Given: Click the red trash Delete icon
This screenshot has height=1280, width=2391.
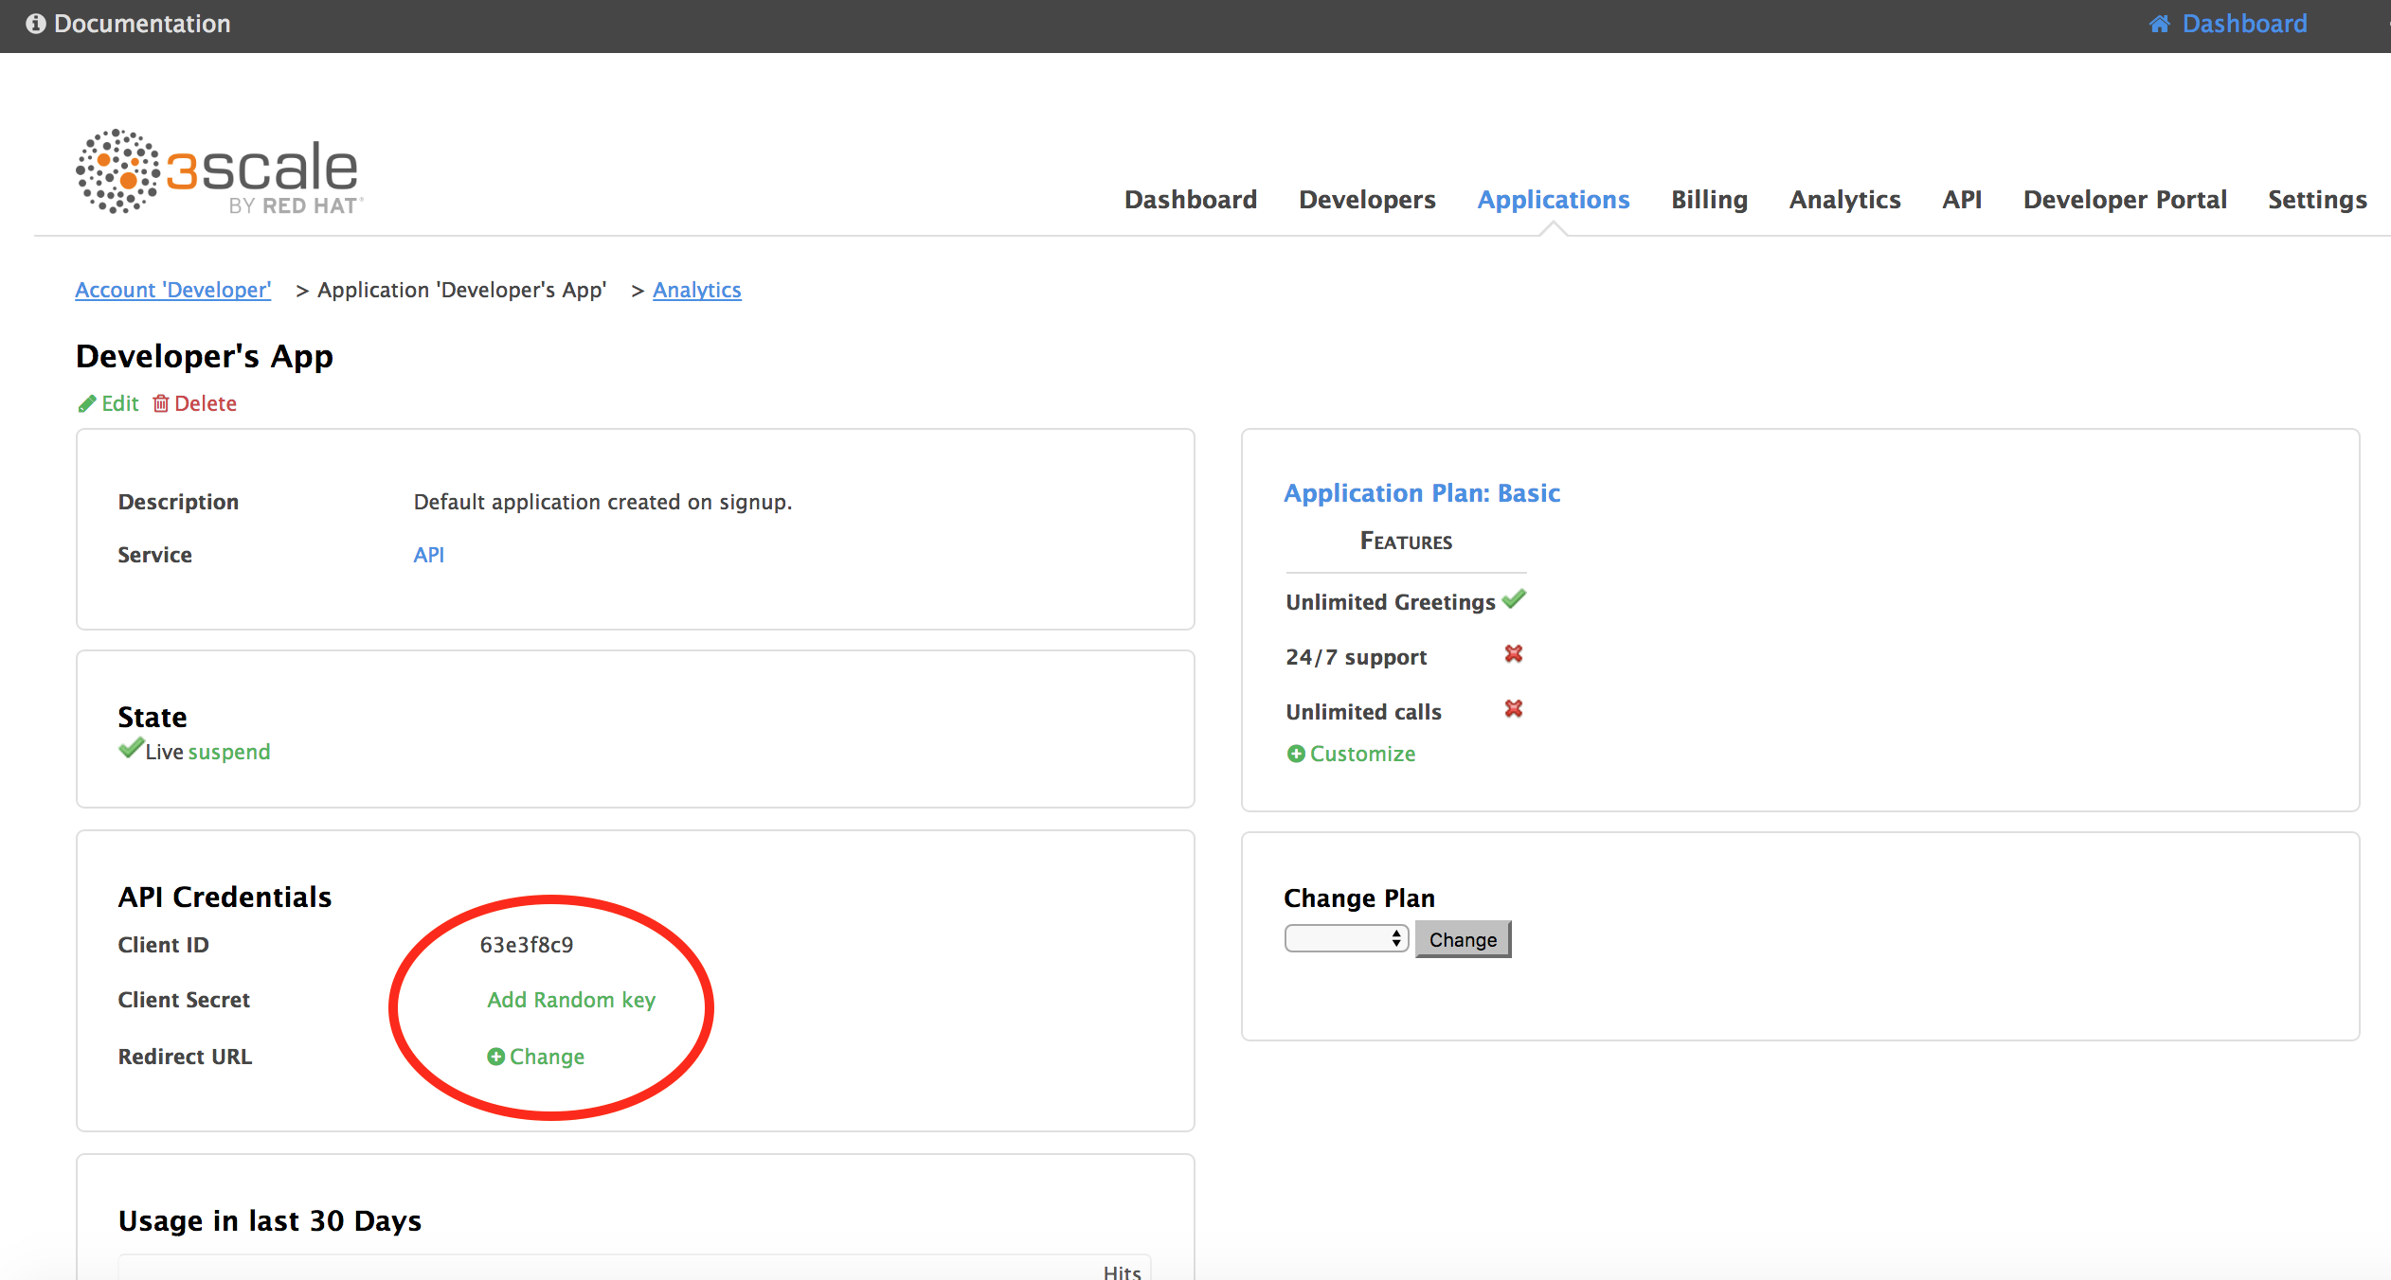Looking at the screenshot, I should coord(161,404).
